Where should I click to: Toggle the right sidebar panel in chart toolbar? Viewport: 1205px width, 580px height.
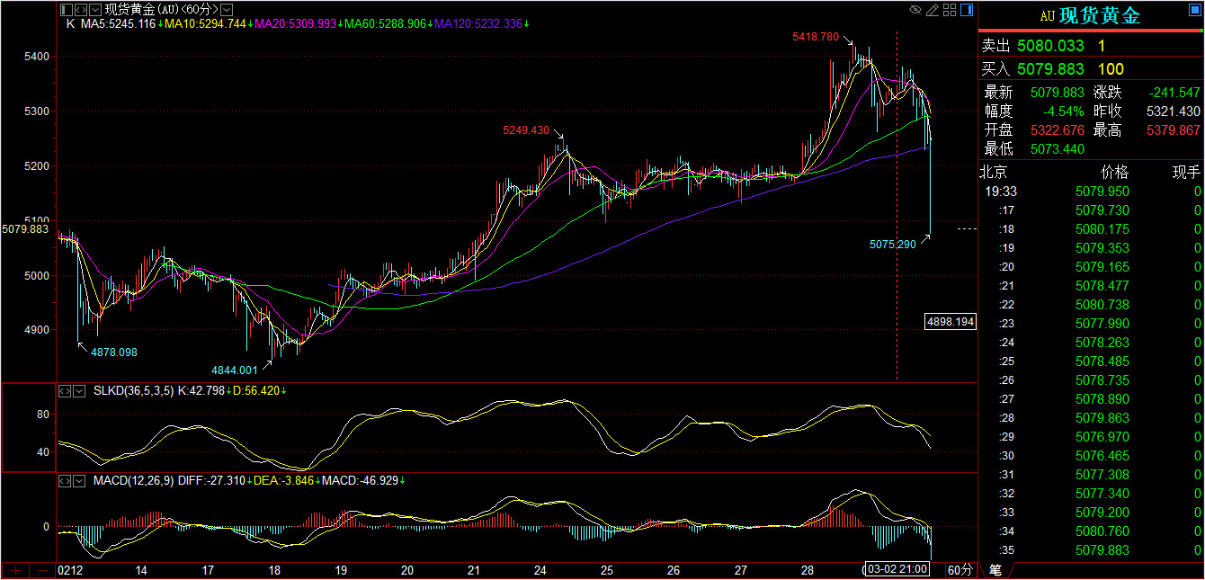click(966, 10)
